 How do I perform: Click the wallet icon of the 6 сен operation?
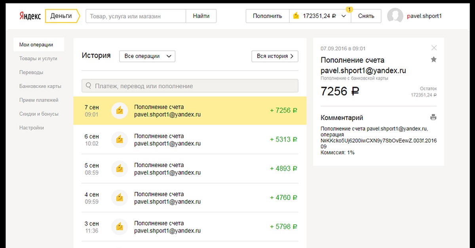(119, 139)
